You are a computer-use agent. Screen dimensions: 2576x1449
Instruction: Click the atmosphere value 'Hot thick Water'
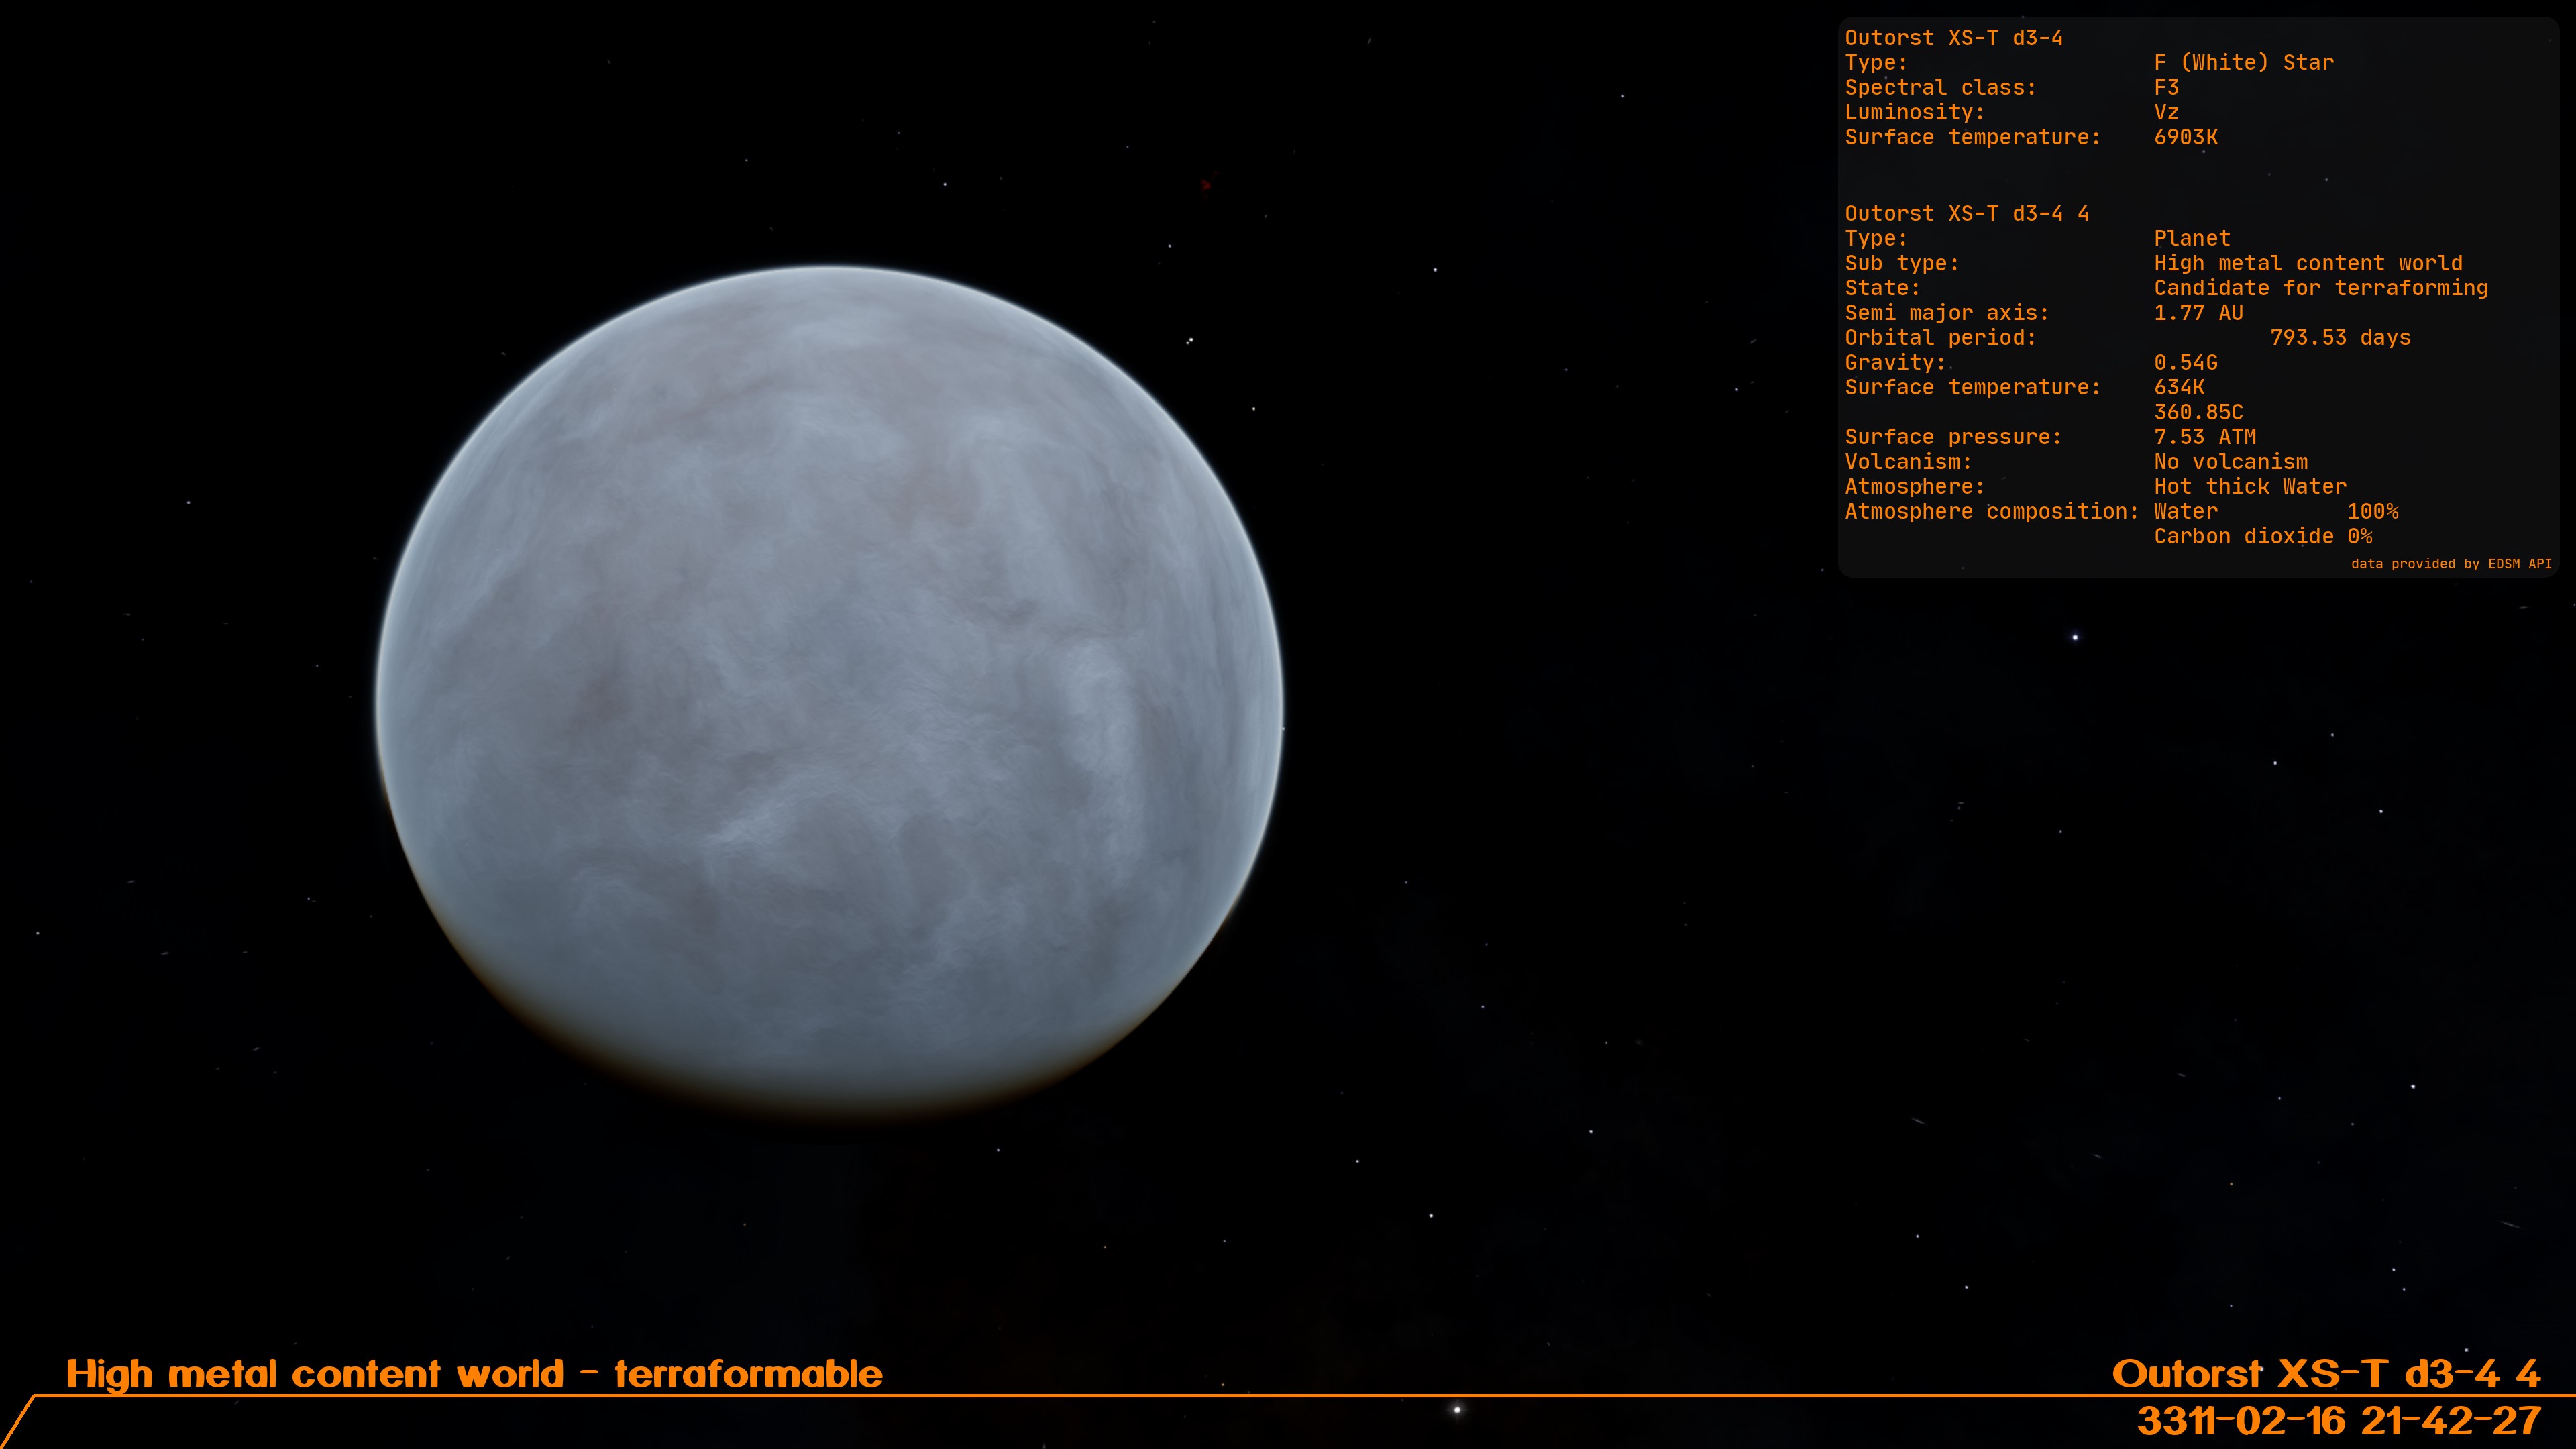2249,487
